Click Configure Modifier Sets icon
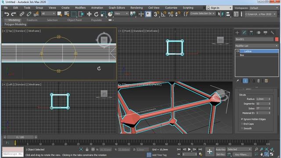281x158 pixels. click(267, 81)
